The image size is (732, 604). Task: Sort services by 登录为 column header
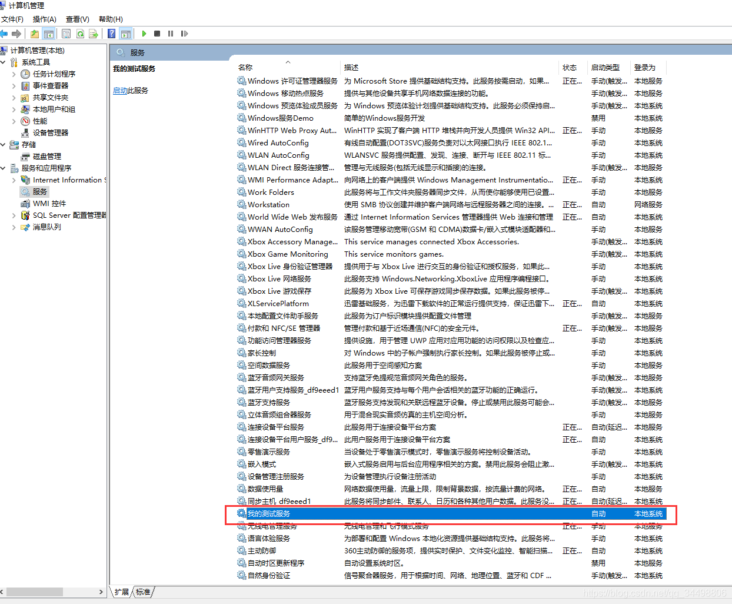pos(645,68)
